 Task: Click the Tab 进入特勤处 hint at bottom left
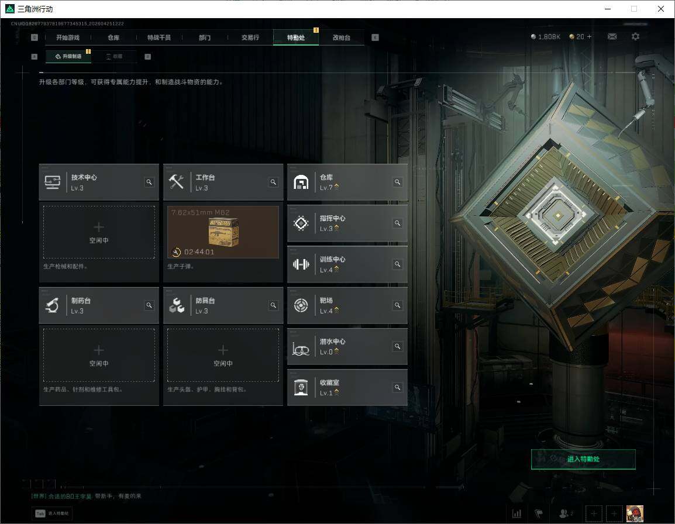[52, 513]
